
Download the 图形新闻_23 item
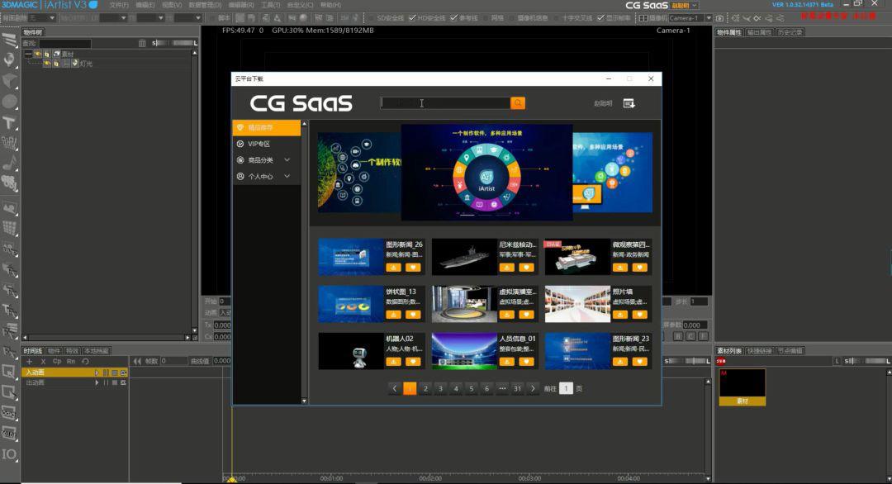tap(620, 361)
